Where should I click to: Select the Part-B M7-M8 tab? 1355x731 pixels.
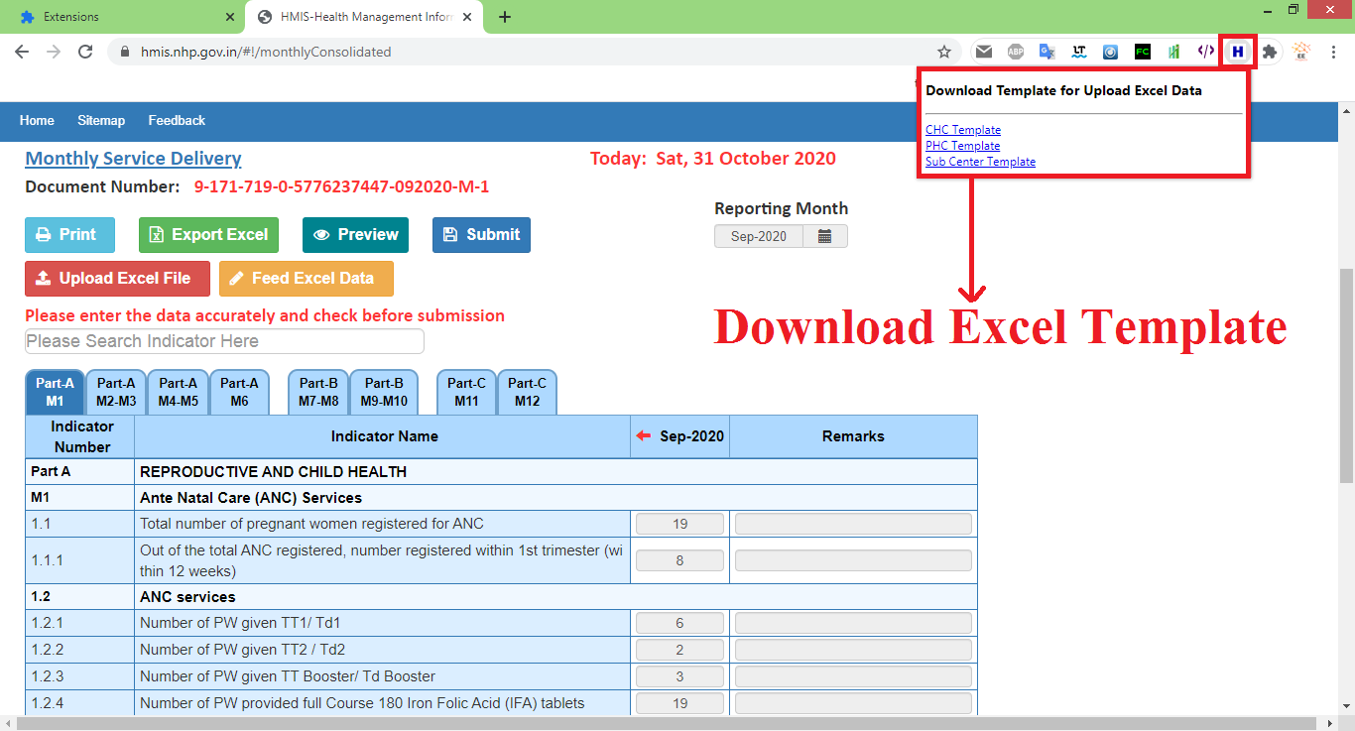click(316, 391)
